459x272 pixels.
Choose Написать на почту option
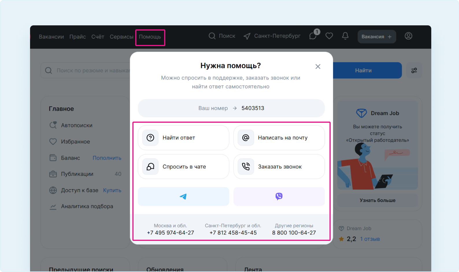click(279, 138)
